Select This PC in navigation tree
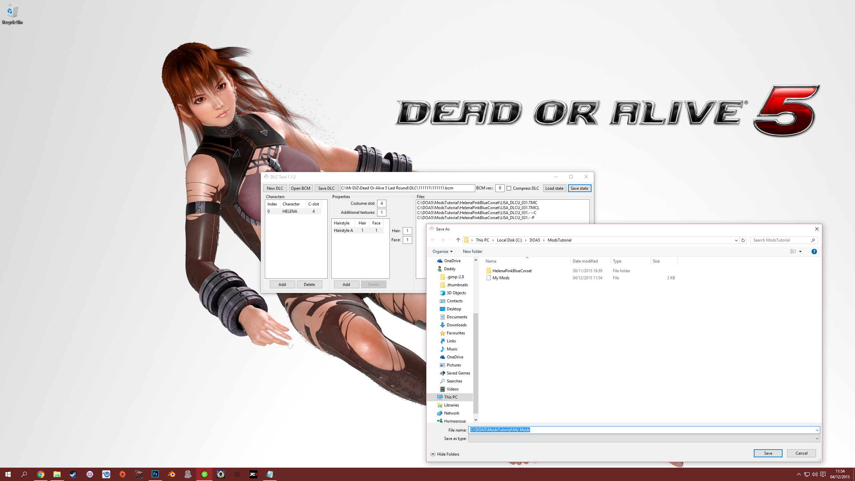This screenshot has height=481, width=855. point(451,397)
